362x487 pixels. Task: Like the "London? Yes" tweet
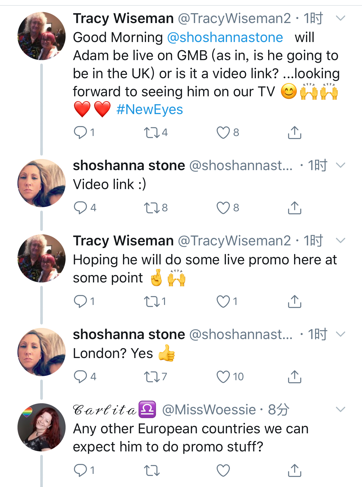click(223, 377)
